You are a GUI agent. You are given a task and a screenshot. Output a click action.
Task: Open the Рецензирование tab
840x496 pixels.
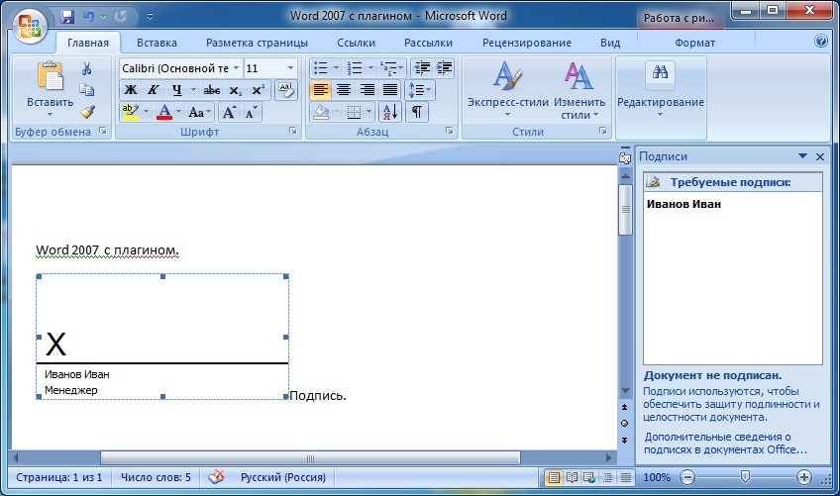point(527,43)
